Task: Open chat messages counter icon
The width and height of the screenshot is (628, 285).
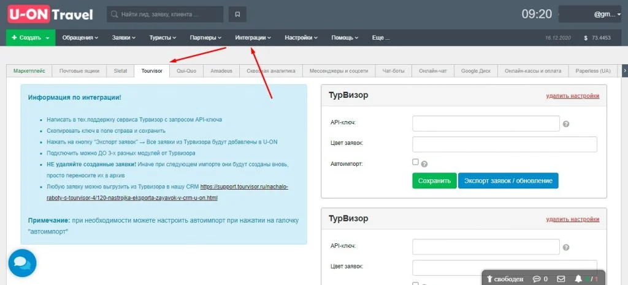Action: [x=540, y=279]
